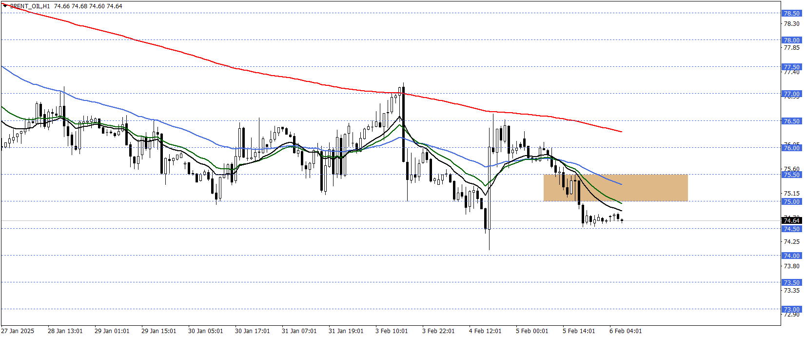Click the OHLC values 74.66 74.68 74.60 74.64

click(x=88, y=6)
